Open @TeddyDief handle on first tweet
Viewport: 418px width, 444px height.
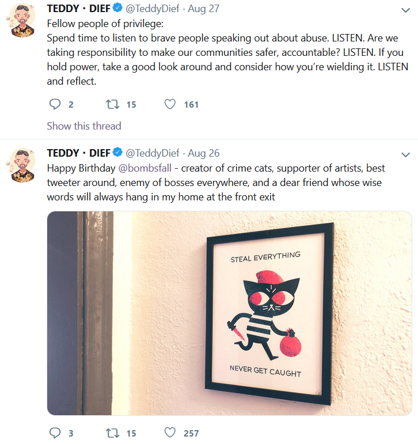pyautogui.click(x=153, y=9)
